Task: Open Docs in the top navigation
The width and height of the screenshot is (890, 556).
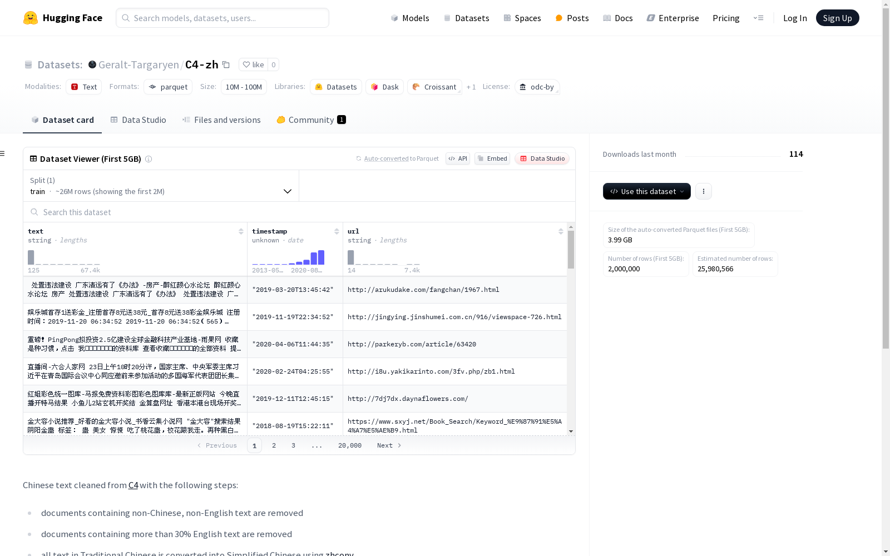Action: click(x=618, y=18)
